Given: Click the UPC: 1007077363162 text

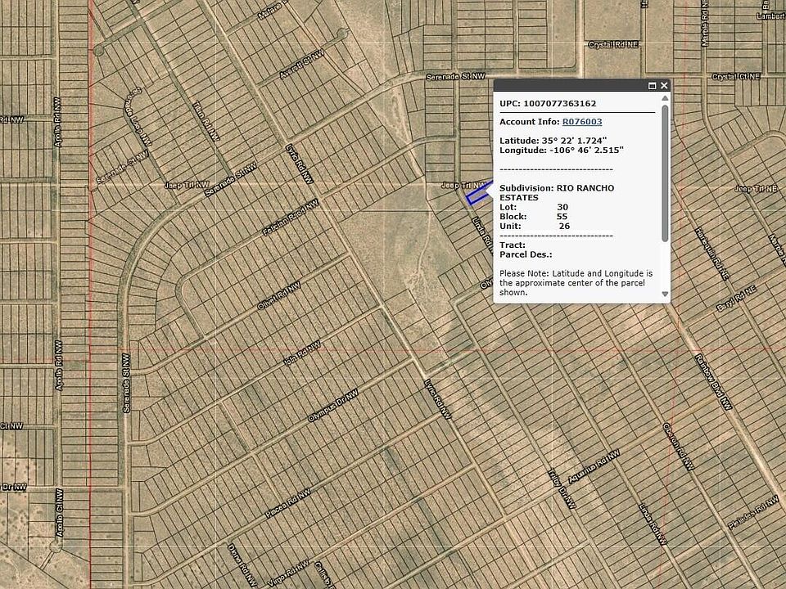Looking at the screenshot, I should point(548,104).
